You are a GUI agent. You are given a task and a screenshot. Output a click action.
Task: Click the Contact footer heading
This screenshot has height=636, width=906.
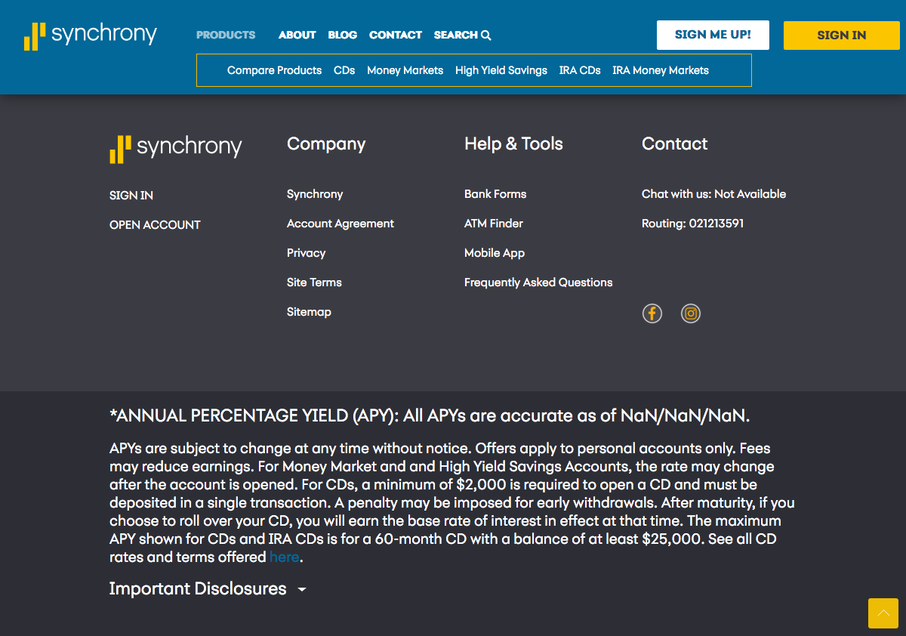(x=675, y=144)
